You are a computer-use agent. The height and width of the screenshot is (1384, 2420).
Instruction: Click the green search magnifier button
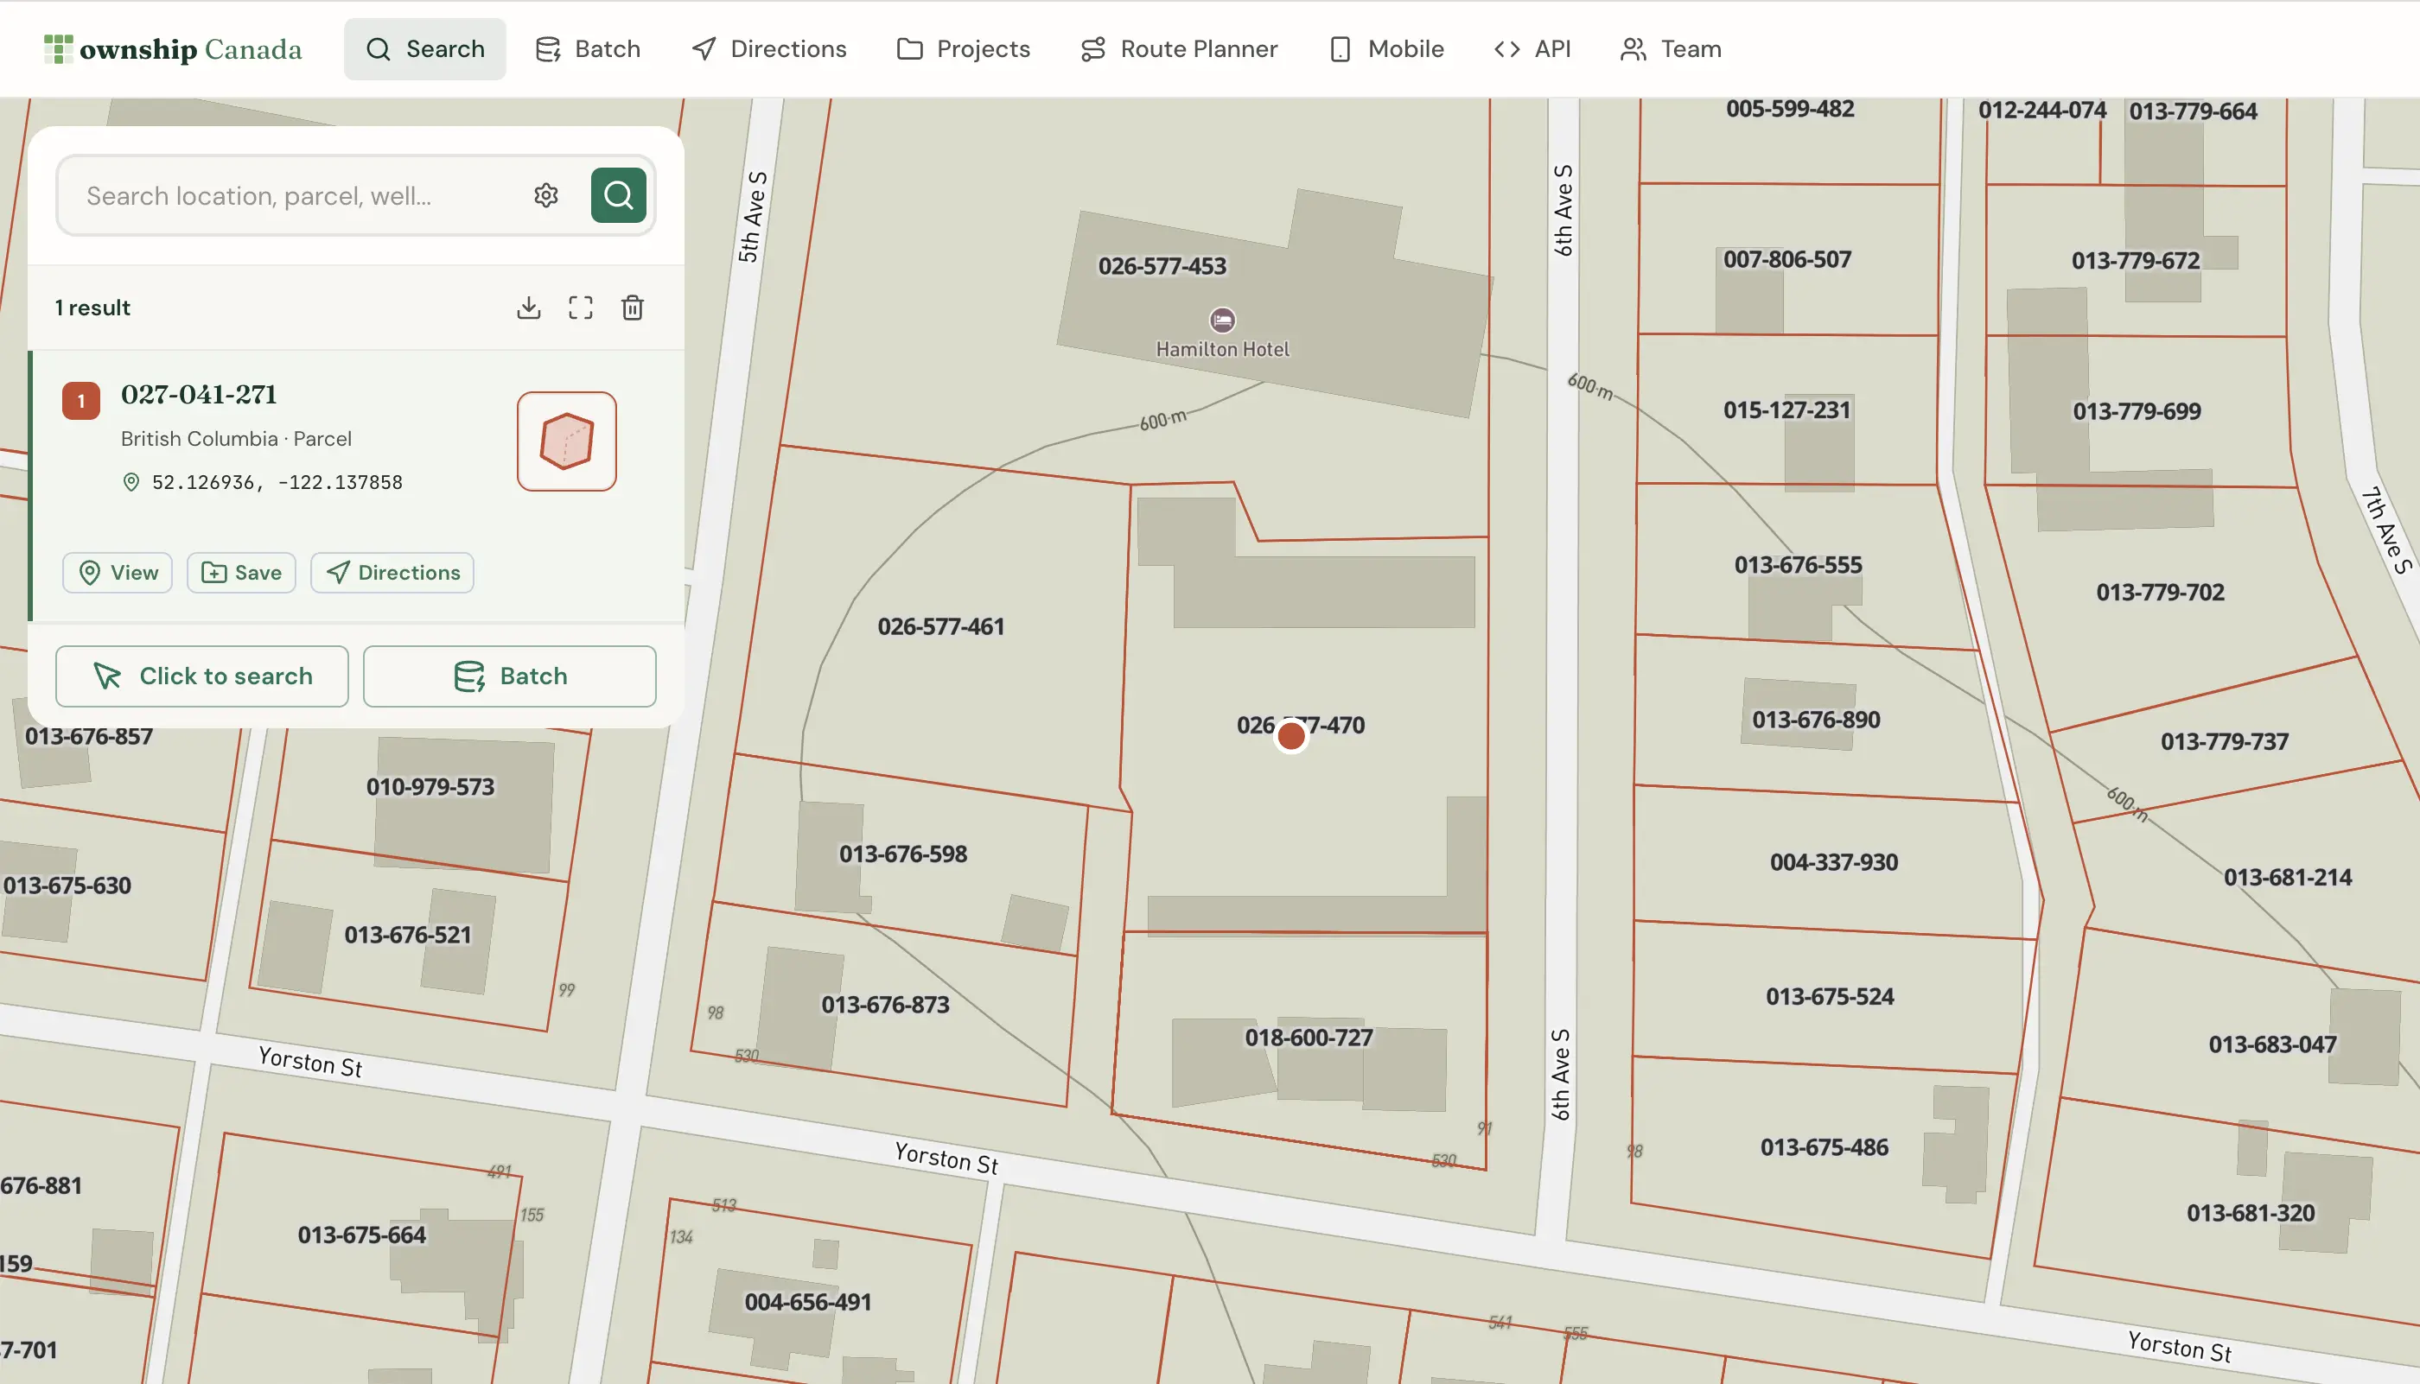click(x=618, y=195)
